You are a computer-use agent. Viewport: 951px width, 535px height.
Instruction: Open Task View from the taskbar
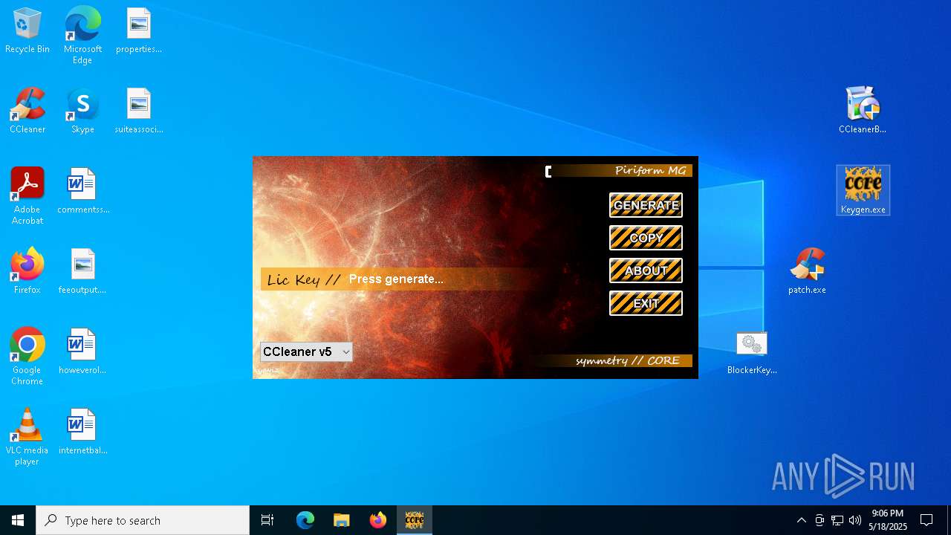[267, 520]
